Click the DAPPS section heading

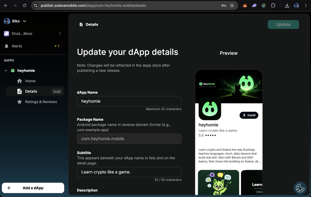9,60
